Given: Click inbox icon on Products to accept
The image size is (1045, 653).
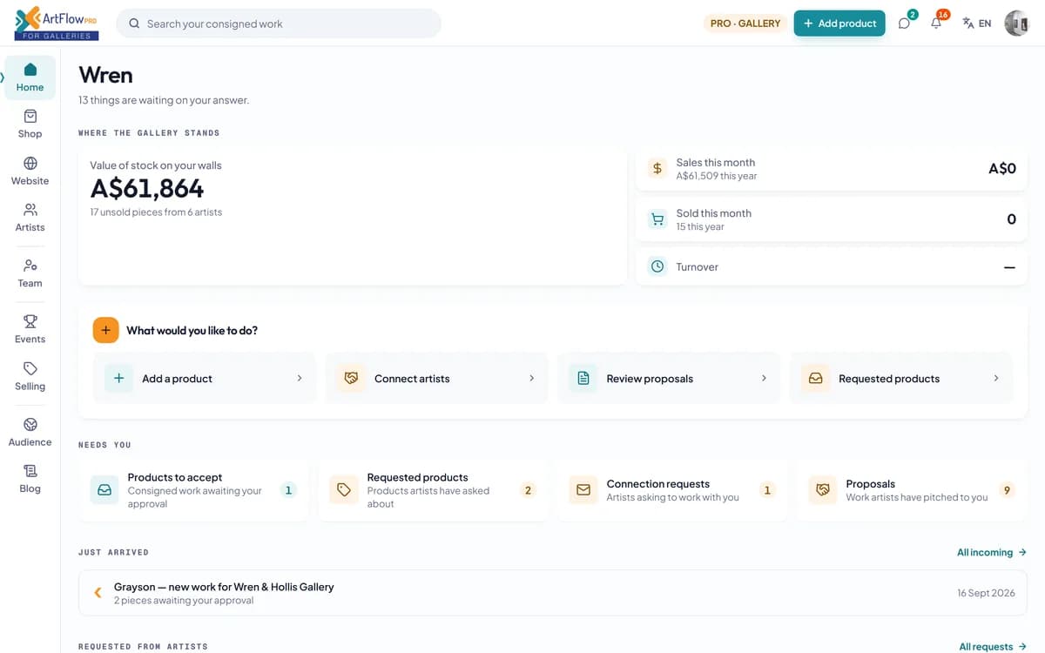Looking at the screenshot, I should (104, 490).
